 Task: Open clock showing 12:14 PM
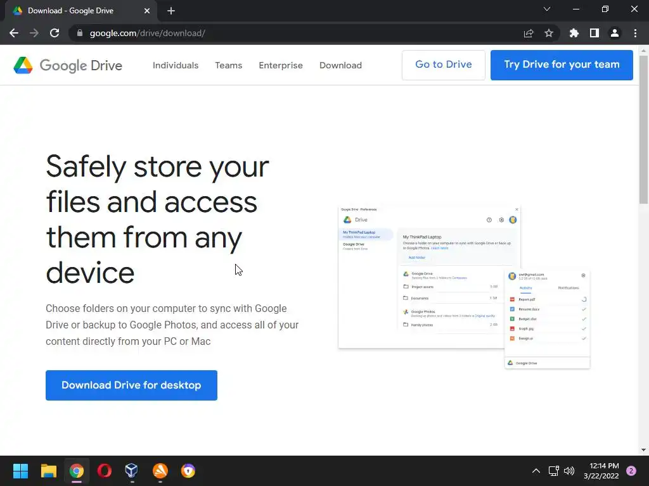pyautogui.click(x=601, y=471)
